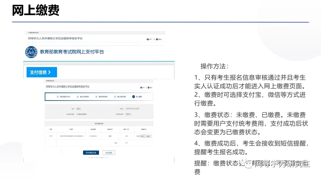Click step 5 circle for 网上缴费

[x=133, y=97]
